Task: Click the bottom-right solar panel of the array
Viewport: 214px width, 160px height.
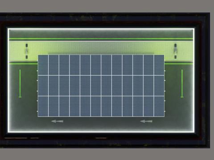Action: [159, 106]
